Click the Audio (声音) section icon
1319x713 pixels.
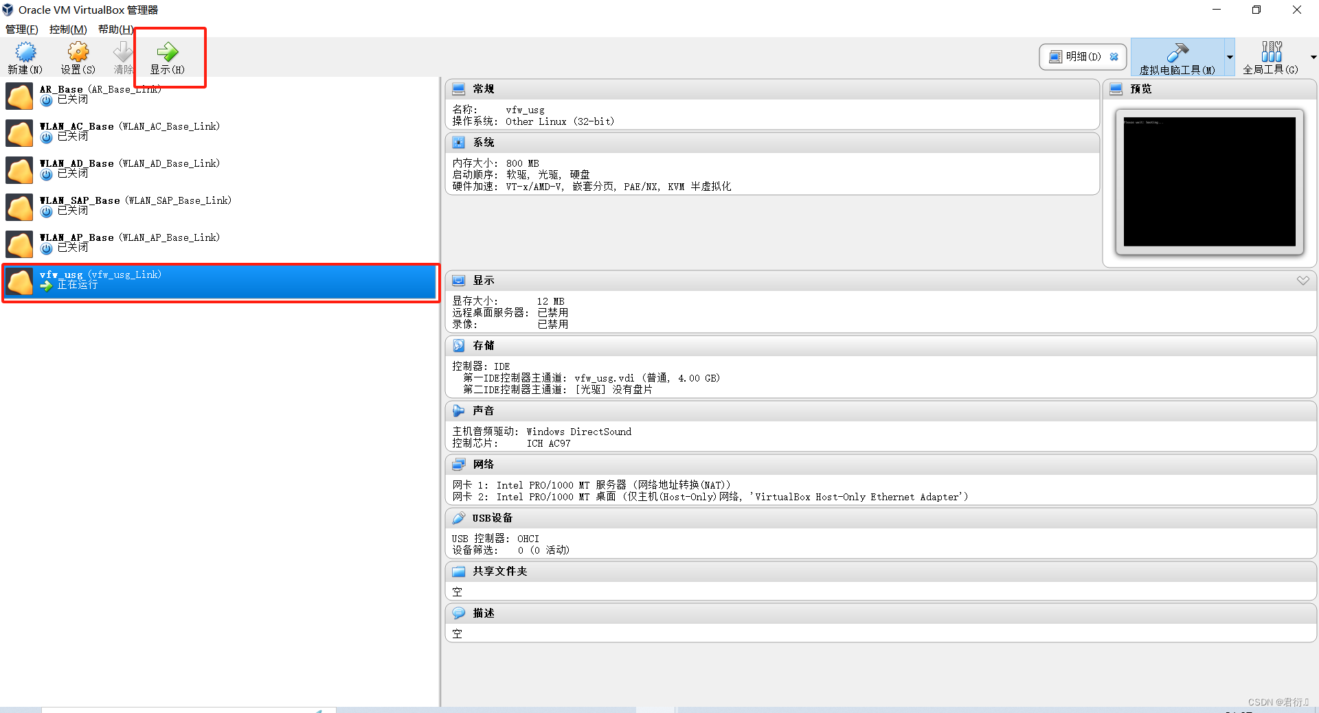(459, 411)
